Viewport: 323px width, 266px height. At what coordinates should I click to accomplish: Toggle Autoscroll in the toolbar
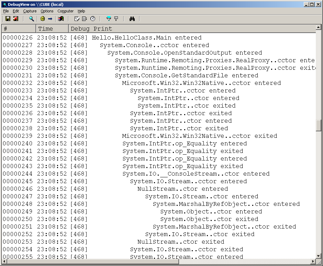tap(85, 19)
